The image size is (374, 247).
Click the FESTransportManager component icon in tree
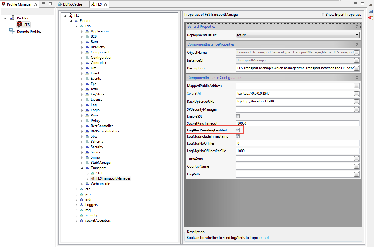pyautogui.click(x=93, y=178)
